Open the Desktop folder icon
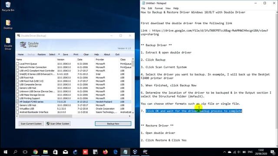 8,24
